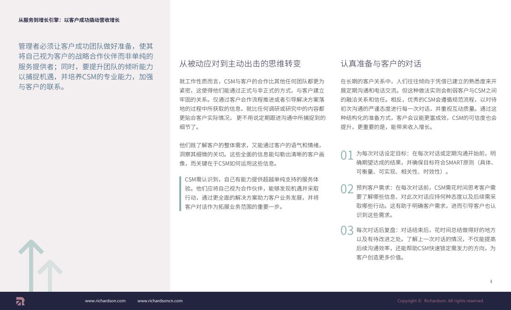Click the paragraph starting 就工作性质而言
This screenshot has height=310, width=511.
click(x=252, y=104)
